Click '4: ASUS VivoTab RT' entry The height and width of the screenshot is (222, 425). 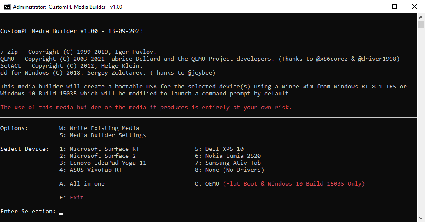pyautogui.click(x=91, y=170)
